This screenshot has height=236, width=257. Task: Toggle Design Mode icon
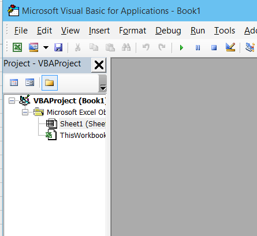(230, 47)
